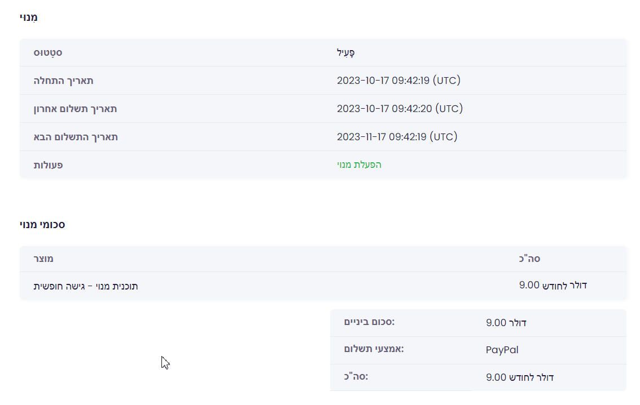640x405 pixels.
Task: Select the start date value 2023-10-17 09:42:19
Action: (398, 81)
